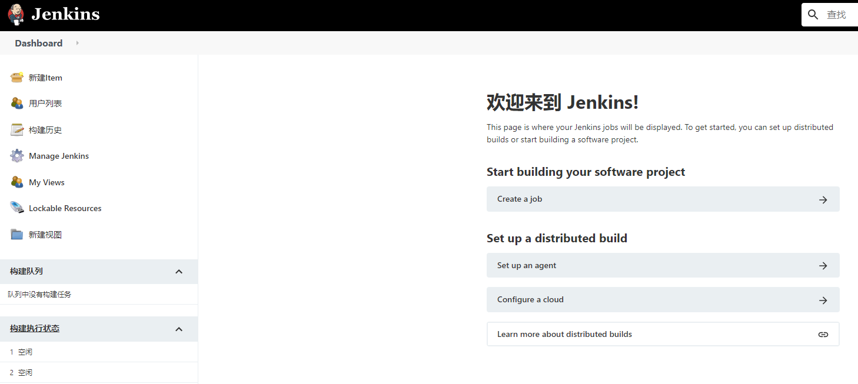The width and height of the screenshot is (858, 384).
Task: Open the 构建历史 link
Action: pos(45,130)
